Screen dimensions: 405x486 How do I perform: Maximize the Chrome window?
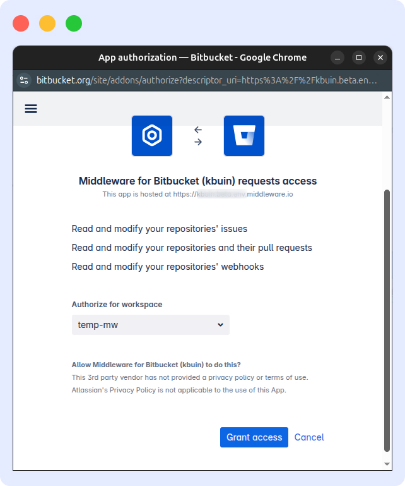(359, 58)
